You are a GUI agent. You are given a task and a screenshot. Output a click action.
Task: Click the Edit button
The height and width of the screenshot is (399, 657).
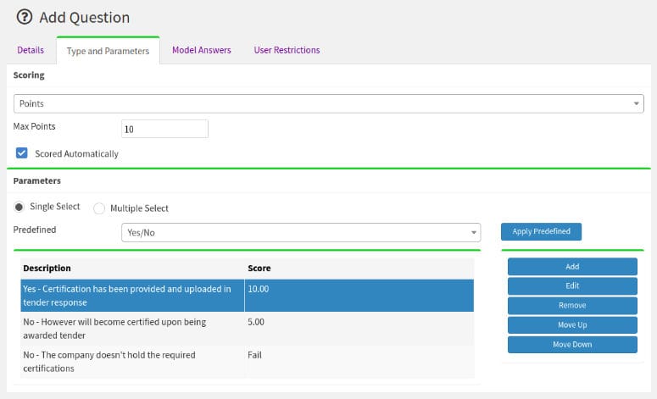point(572,286)
